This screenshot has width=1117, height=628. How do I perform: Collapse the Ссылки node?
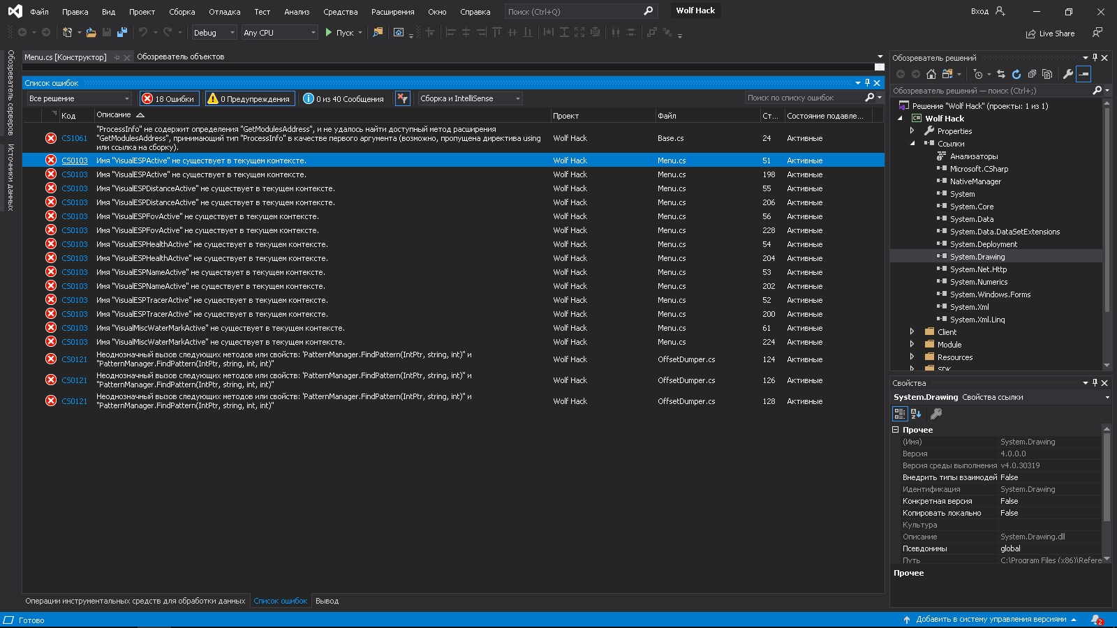point(912,143)
